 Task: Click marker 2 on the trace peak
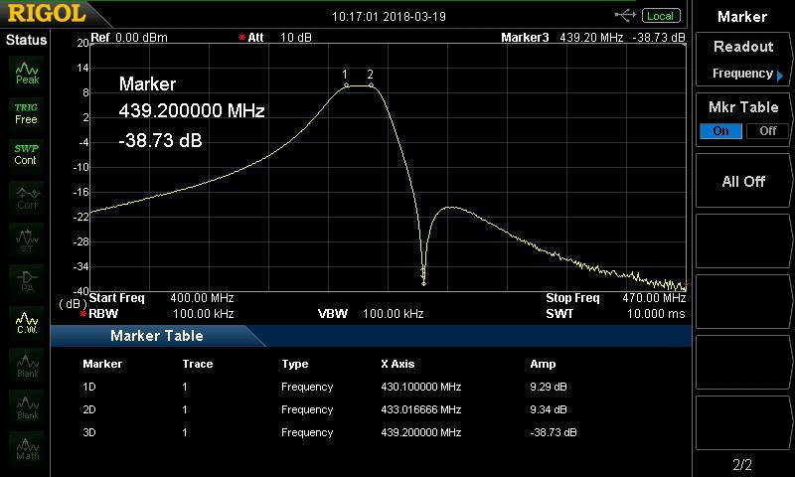click(371, 85)
